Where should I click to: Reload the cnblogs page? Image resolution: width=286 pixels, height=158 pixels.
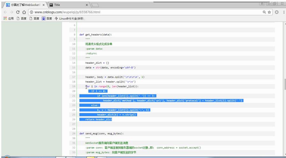point(18,12)
